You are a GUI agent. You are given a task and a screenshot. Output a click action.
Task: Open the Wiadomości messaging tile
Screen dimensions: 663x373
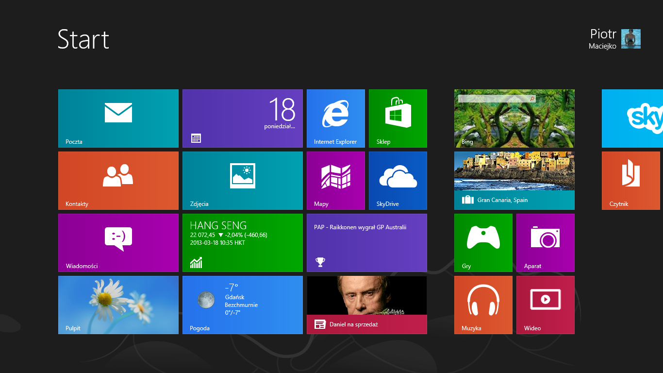[x=118, y=243]
